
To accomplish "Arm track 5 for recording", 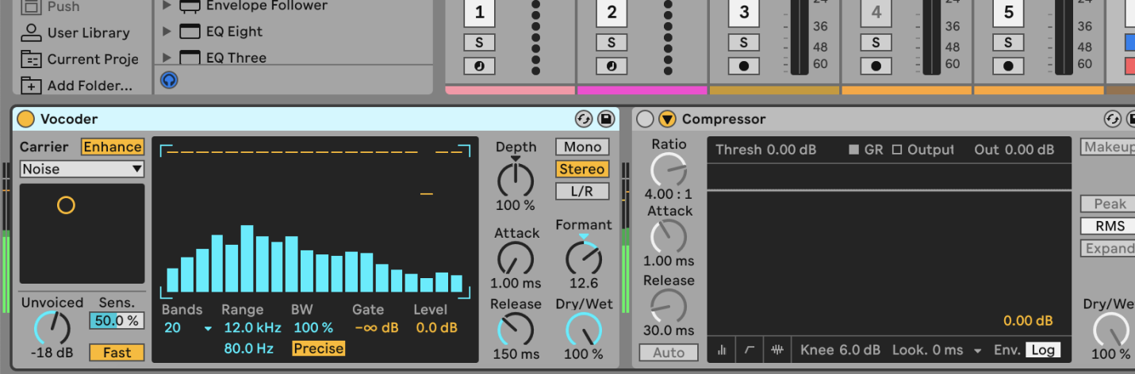I will tap(1008, 66).
